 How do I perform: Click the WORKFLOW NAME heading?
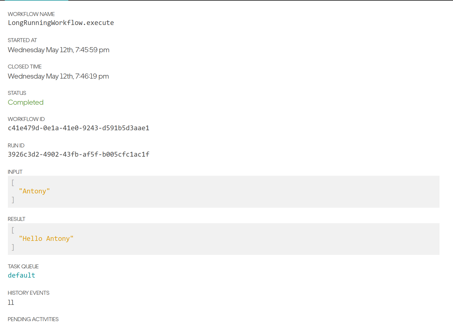point(31,14)
